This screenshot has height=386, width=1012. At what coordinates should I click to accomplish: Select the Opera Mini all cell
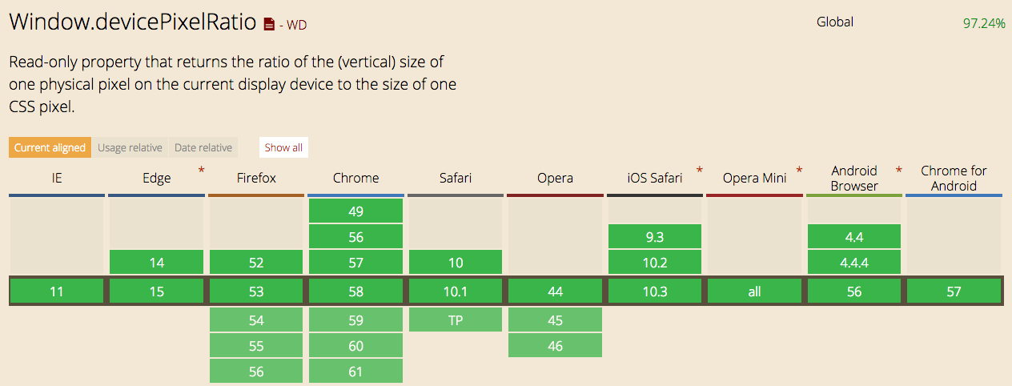coord(754,292)
